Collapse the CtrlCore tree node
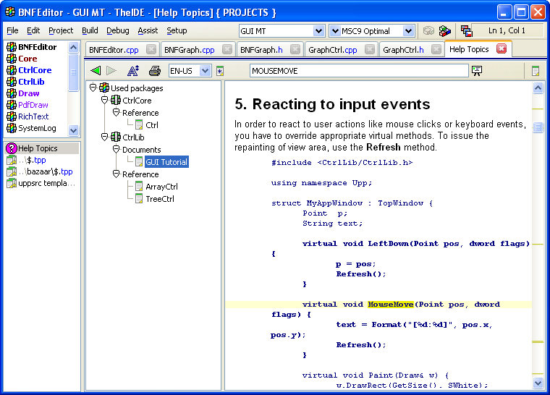 pyautogui.click(x=104, y=101)
